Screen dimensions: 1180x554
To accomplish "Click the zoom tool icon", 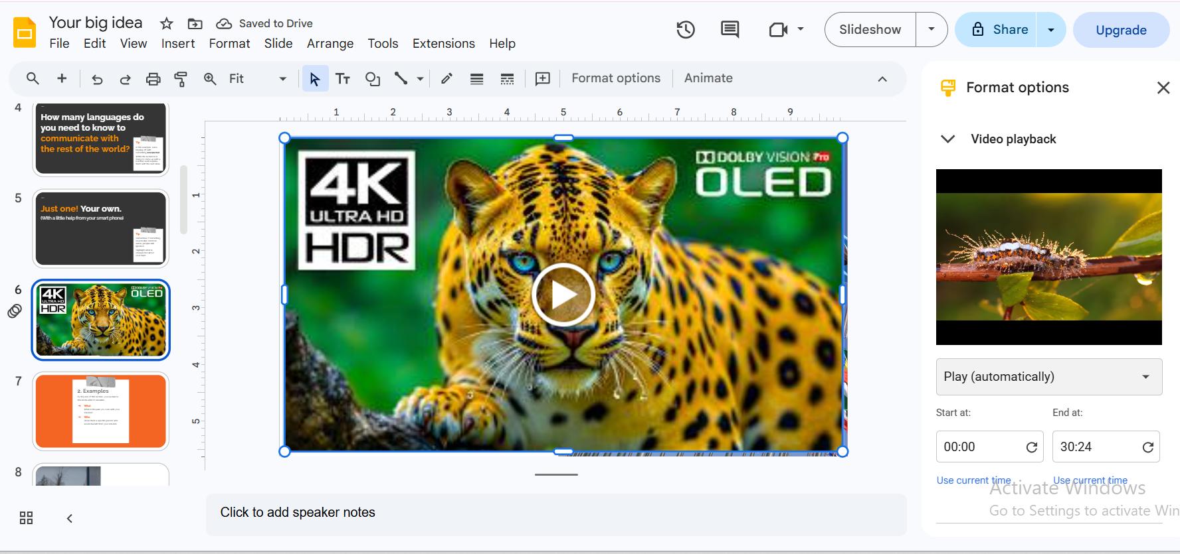I will [210, 78].
